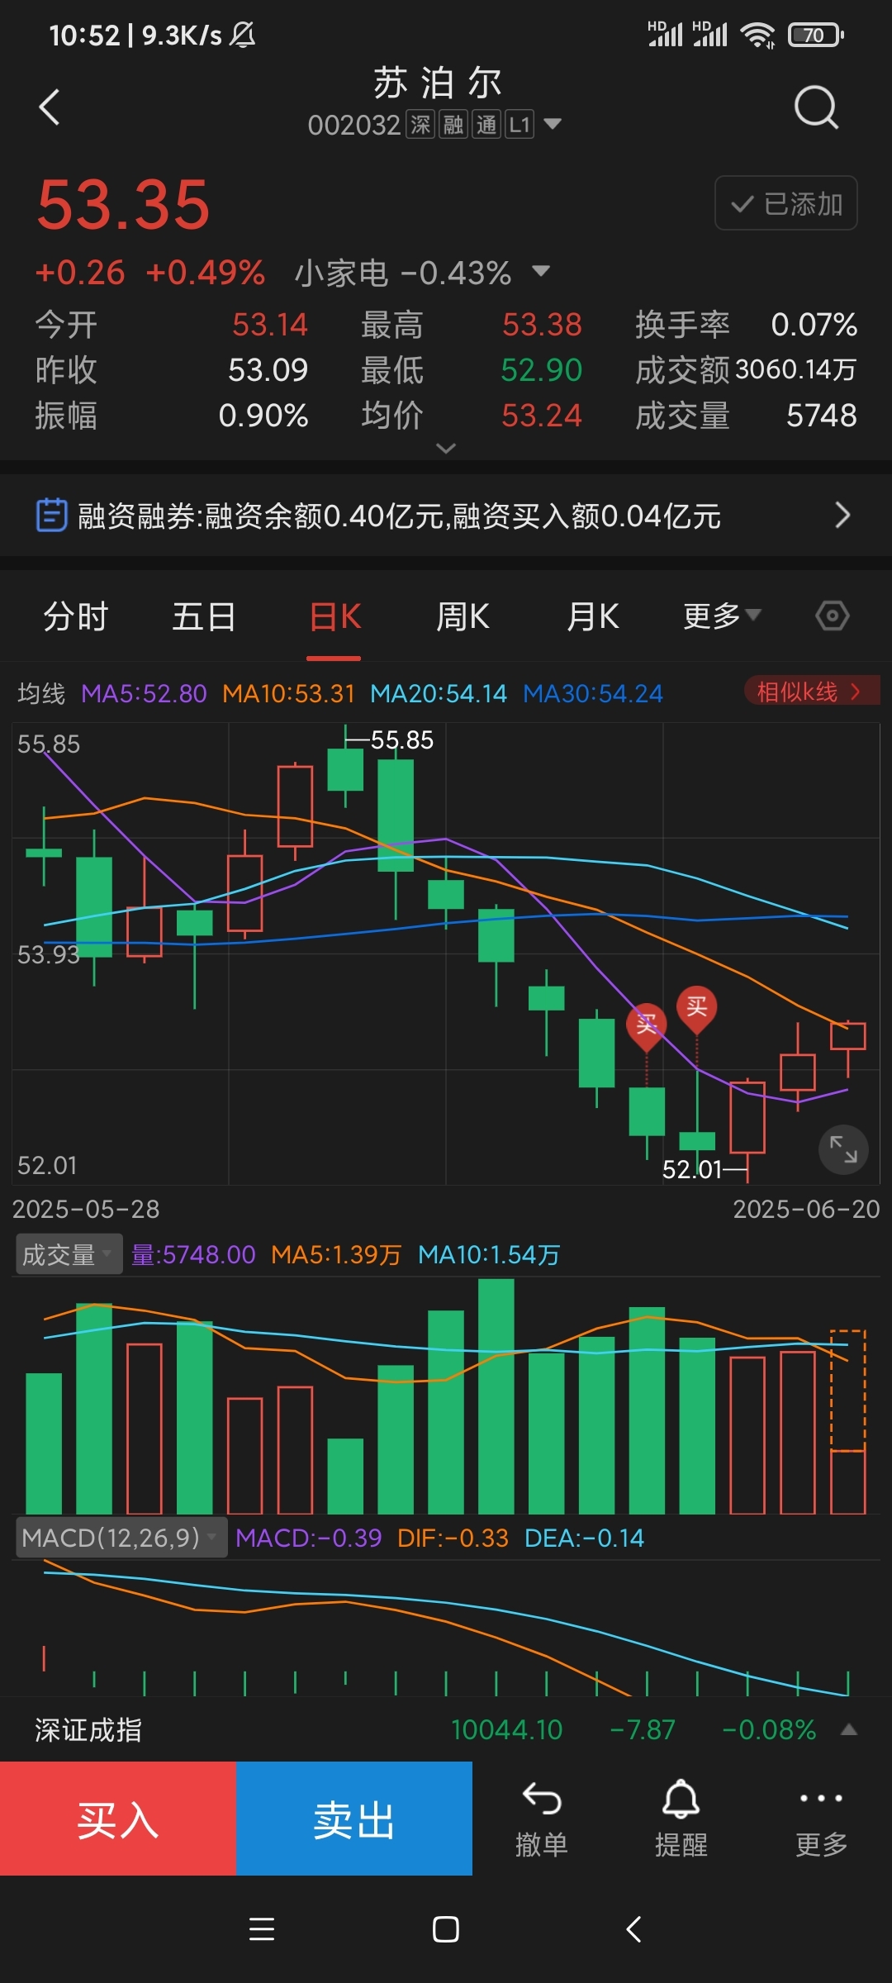Tap the start date 2025-05-28
This screenshot has width=892, height=1983.
[86, 1209]
